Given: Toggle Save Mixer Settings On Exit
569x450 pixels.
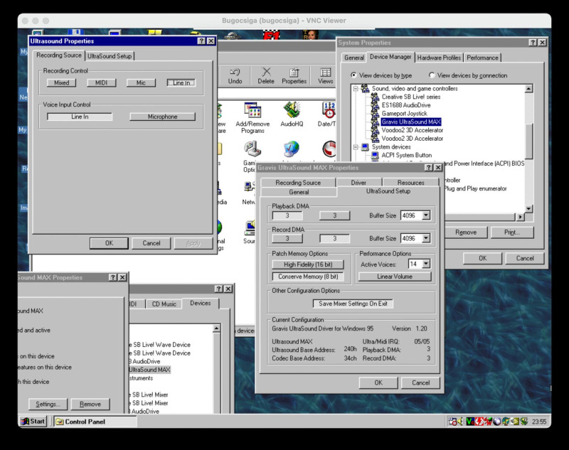Looking at the screenshot, I should click(x=353, y=304).
